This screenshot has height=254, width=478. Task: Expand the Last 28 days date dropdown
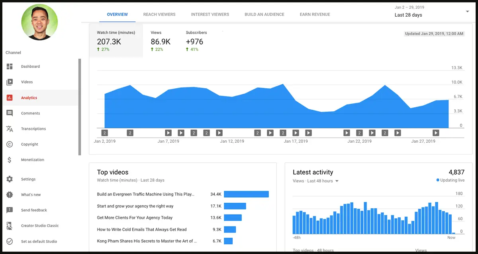467,12
